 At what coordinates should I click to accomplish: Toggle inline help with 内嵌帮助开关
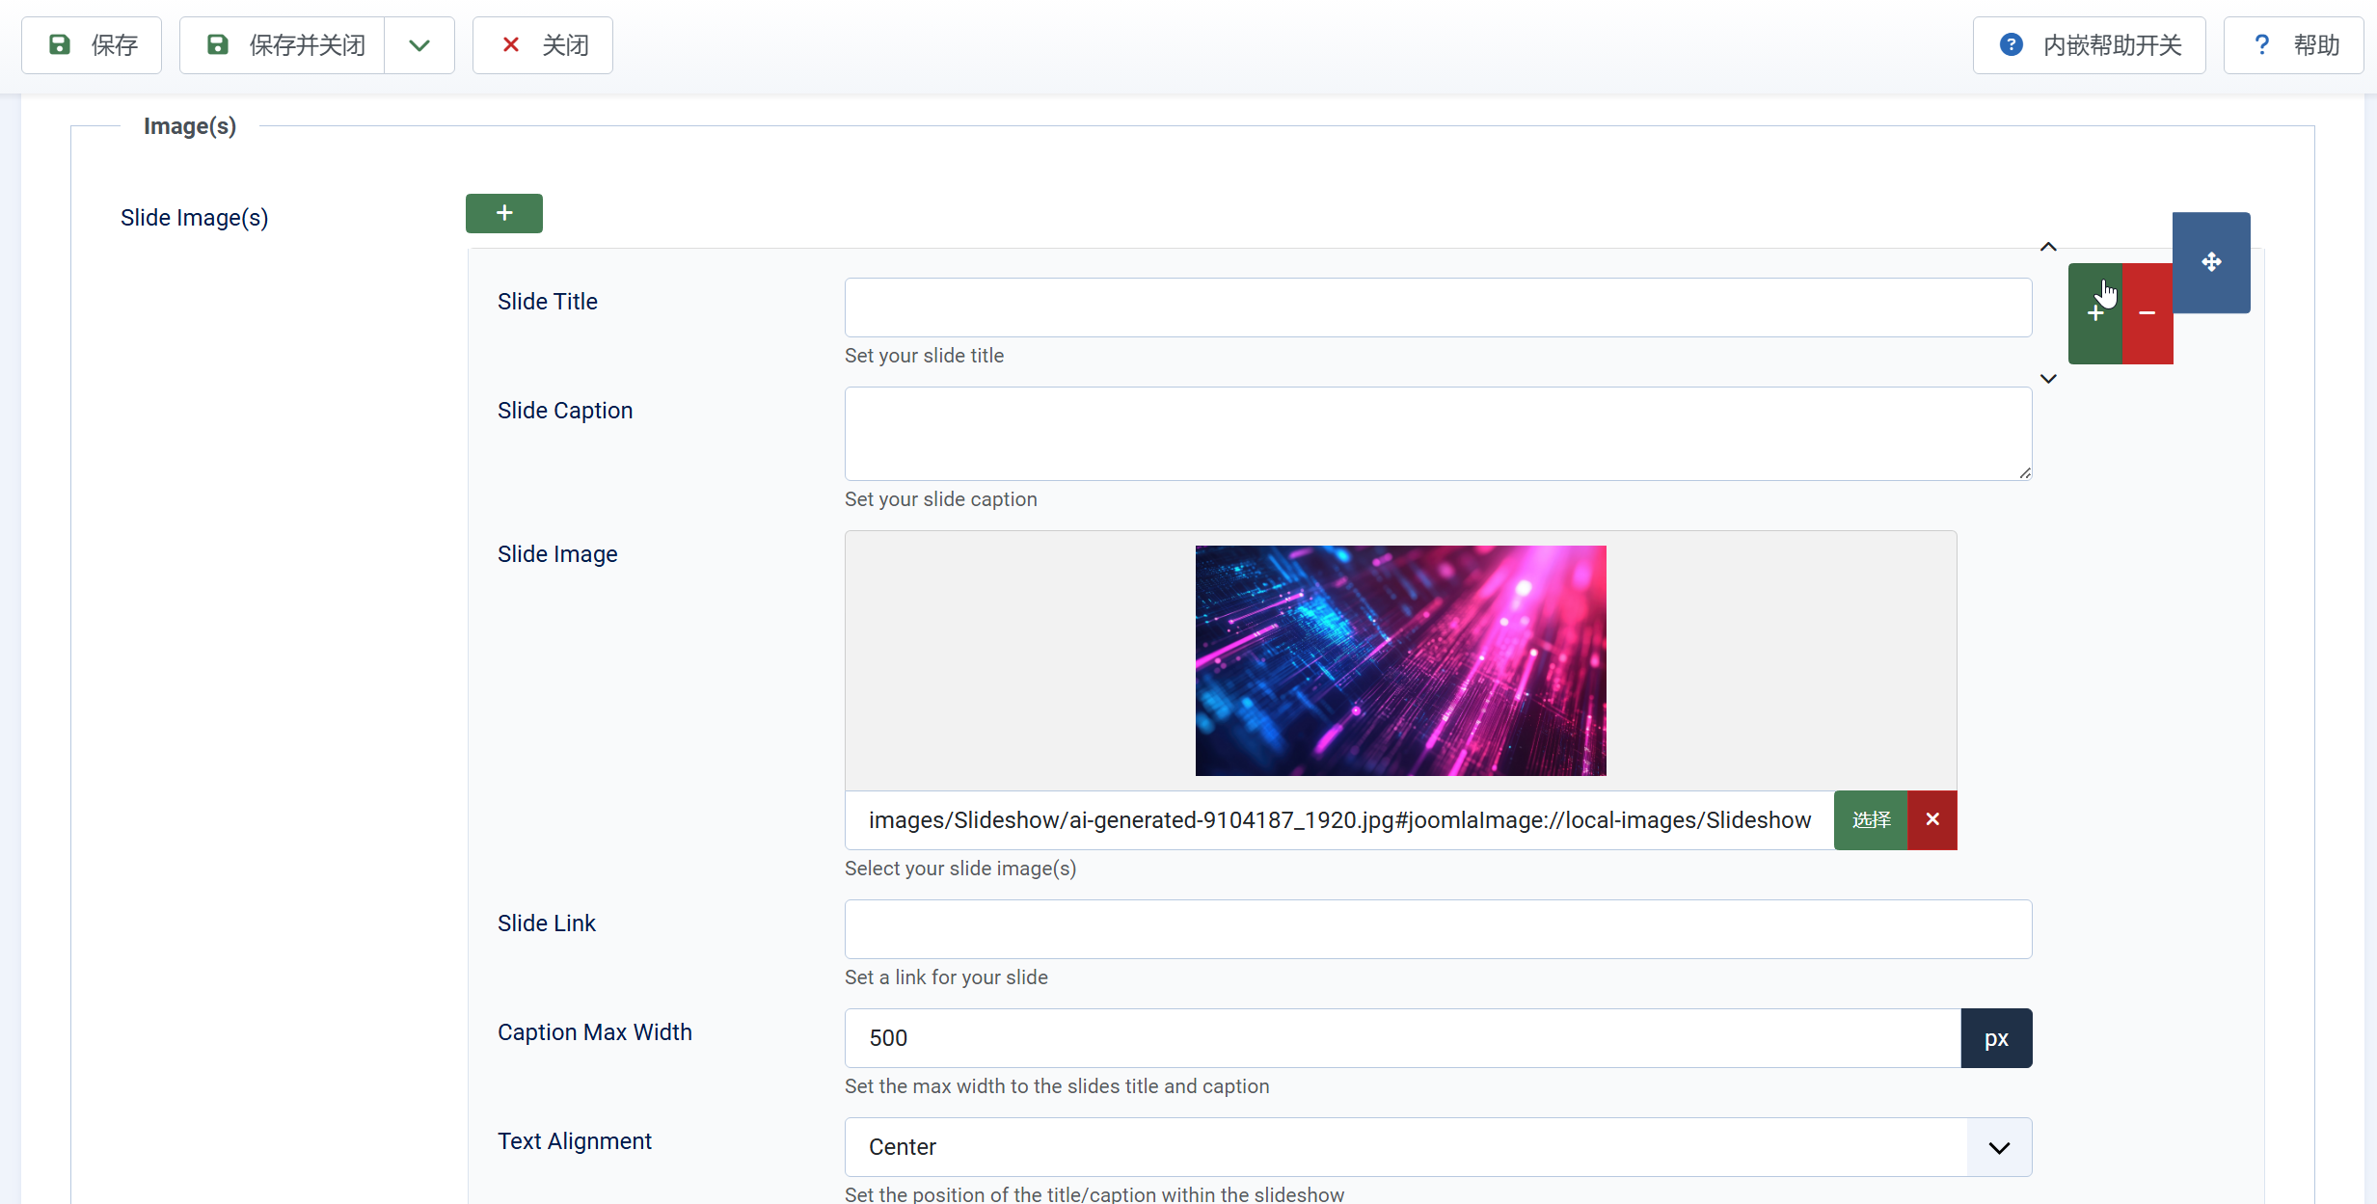coord(2089,45)
